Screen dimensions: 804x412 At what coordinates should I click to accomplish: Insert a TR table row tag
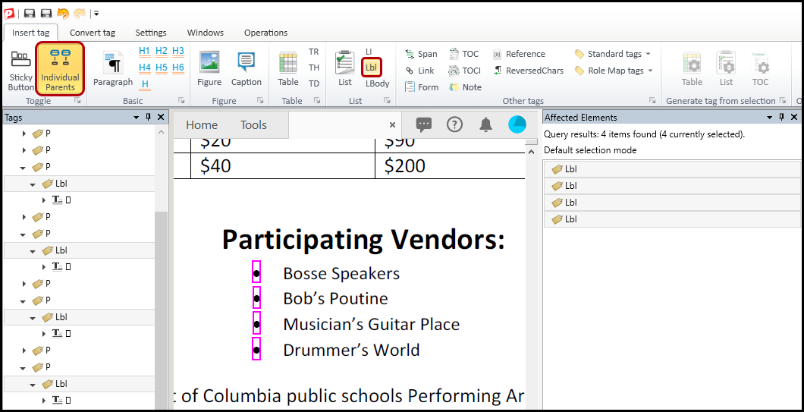(314, 52)
